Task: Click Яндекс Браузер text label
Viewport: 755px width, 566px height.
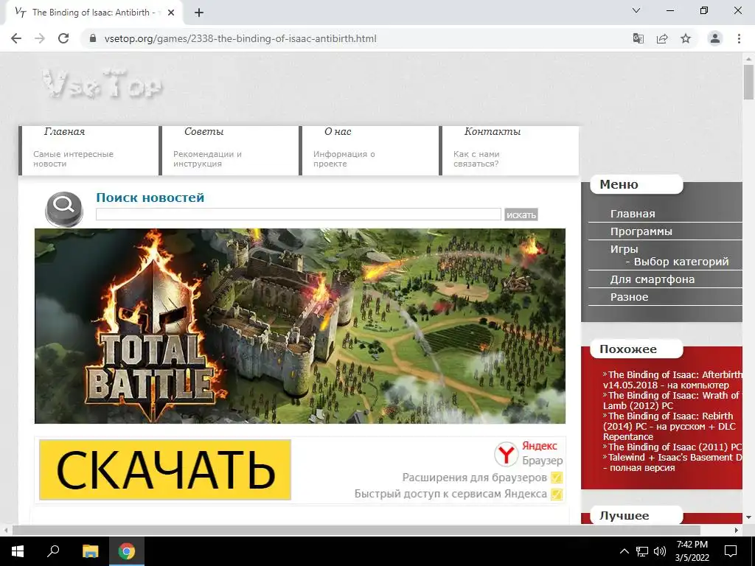Action: click(x=542, y=453)
